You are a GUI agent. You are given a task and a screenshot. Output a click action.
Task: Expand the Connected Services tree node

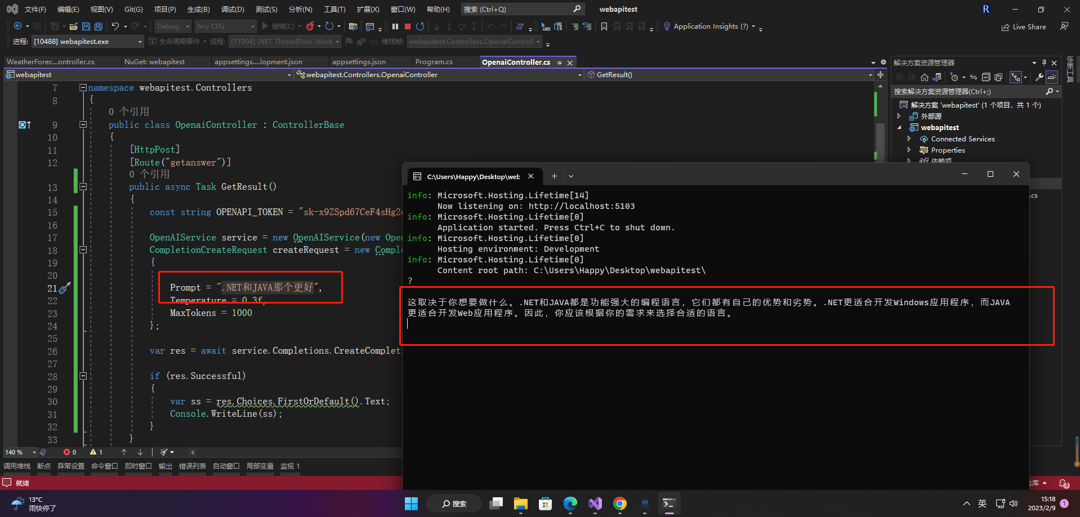909,139
